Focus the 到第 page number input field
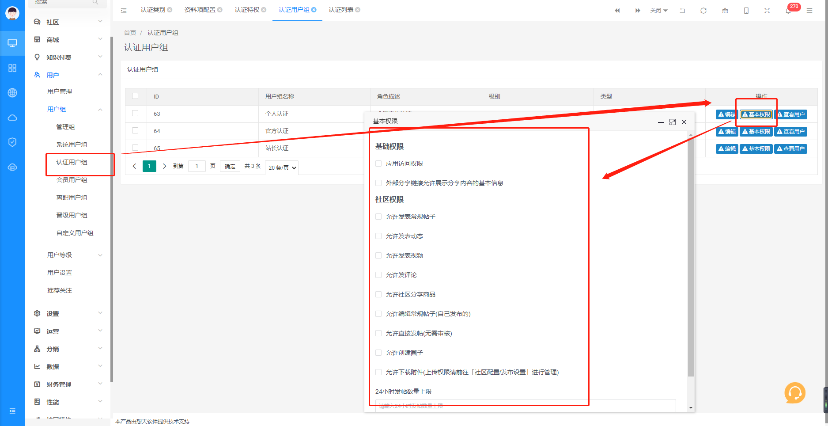Screen dimensions: 828x426 197,166
